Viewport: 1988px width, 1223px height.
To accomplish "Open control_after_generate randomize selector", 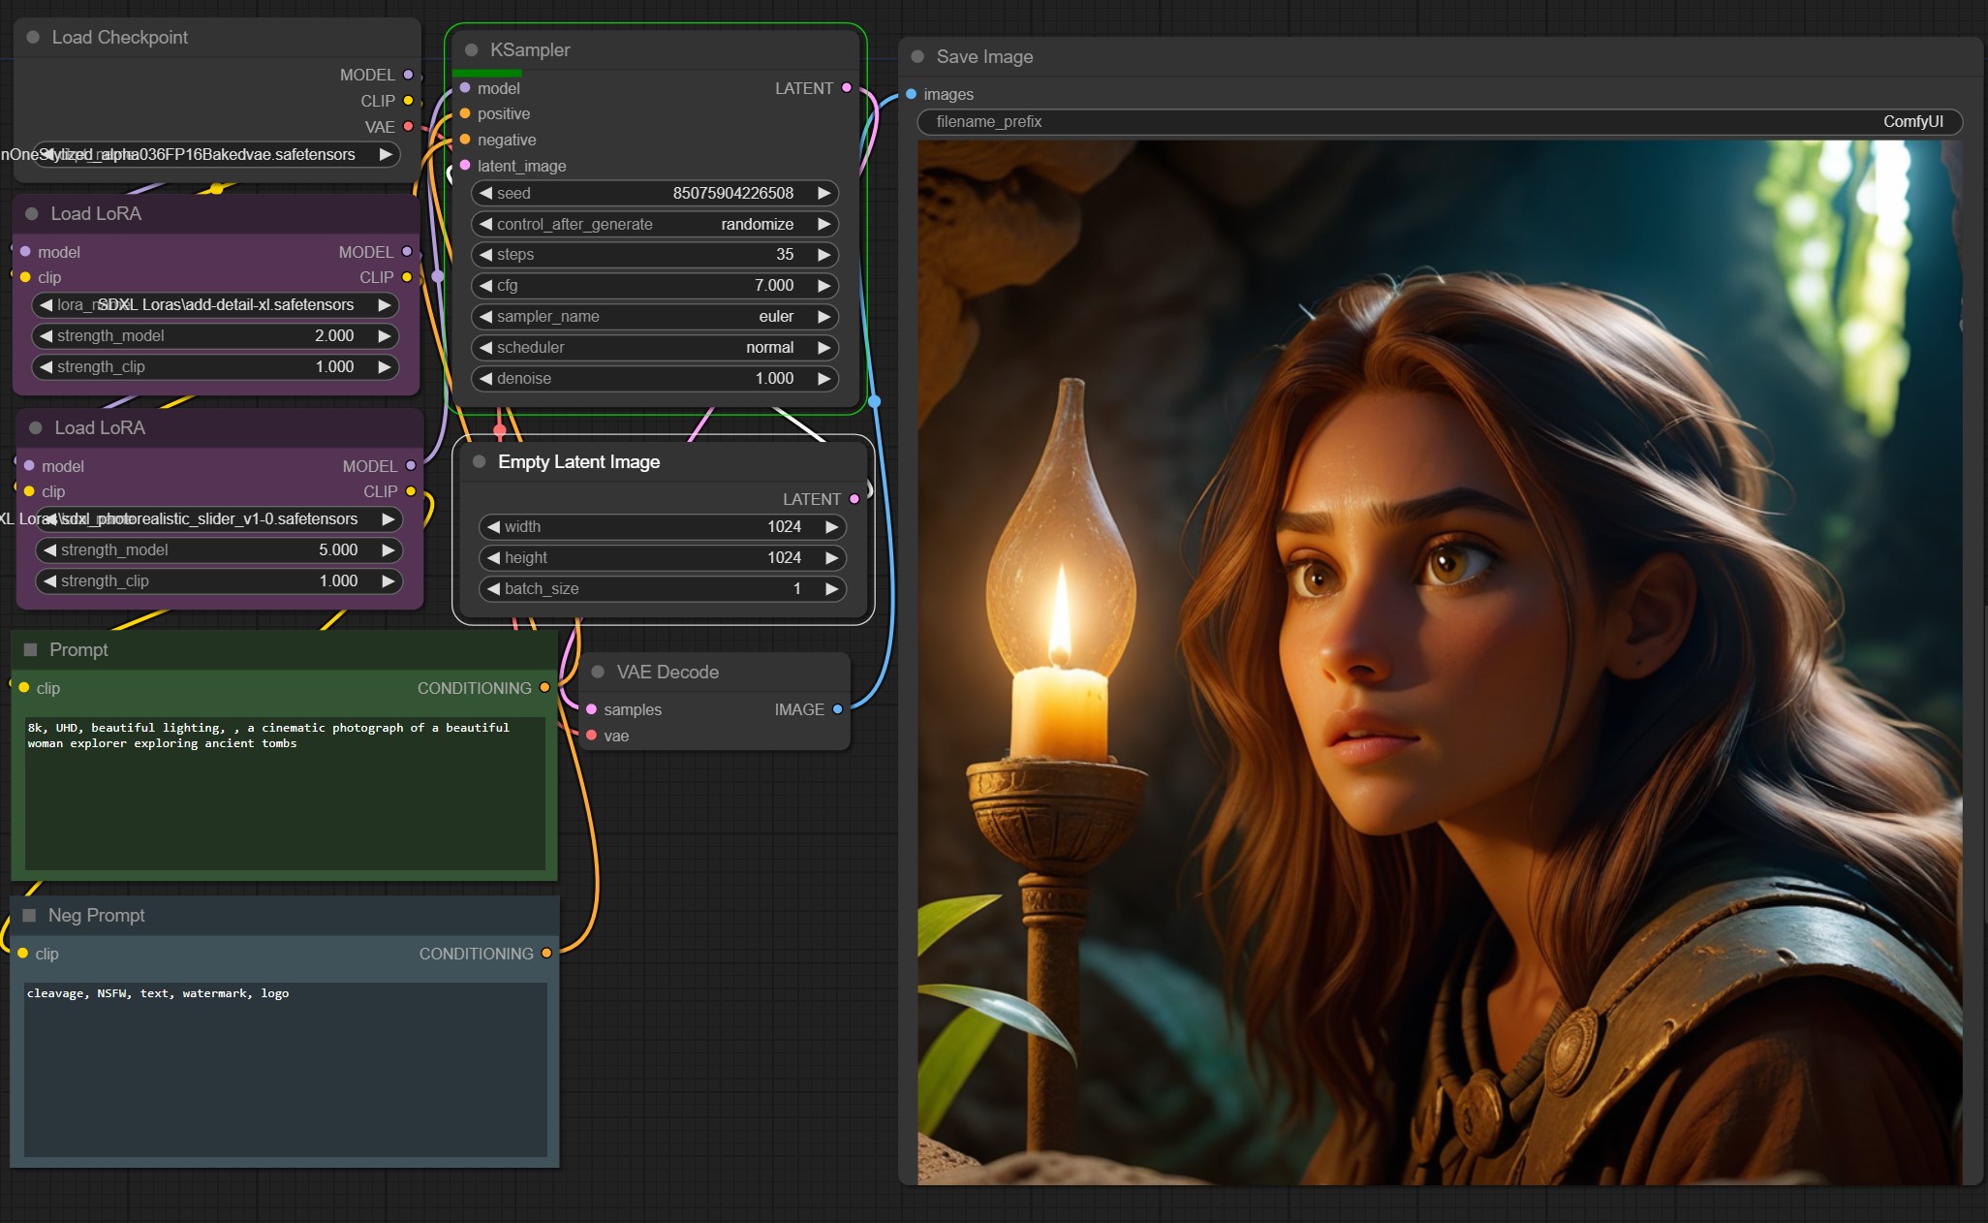I will coord(655,224).
